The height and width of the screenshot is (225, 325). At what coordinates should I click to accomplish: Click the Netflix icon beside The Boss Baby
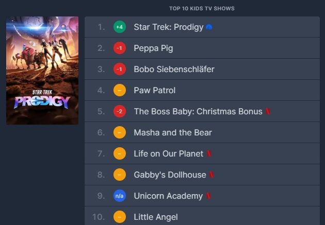click(x=268, y=111)
